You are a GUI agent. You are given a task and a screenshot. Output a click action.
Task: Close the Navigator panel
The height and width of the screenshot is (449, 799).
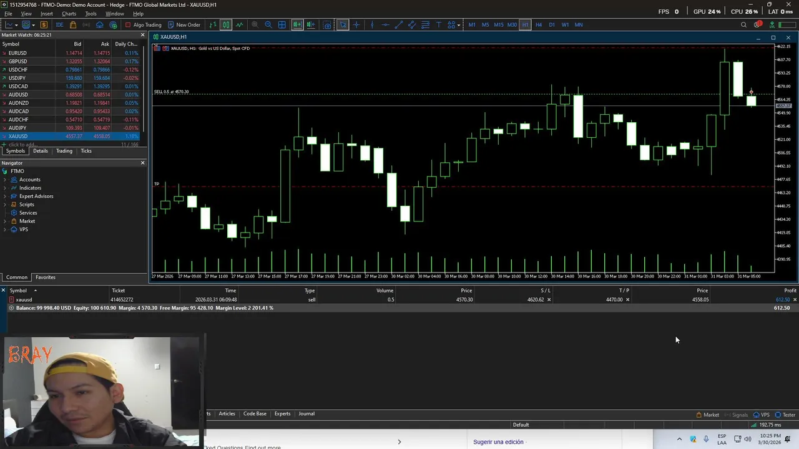142,163
